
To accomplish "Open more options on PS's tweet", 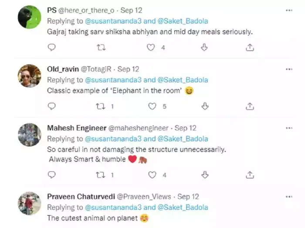I will pos(289,10).
